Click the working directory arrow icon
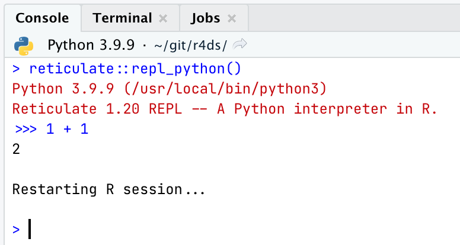Image resolution: width=460 pixels, height=245 pixels. (x=239, y=44)
